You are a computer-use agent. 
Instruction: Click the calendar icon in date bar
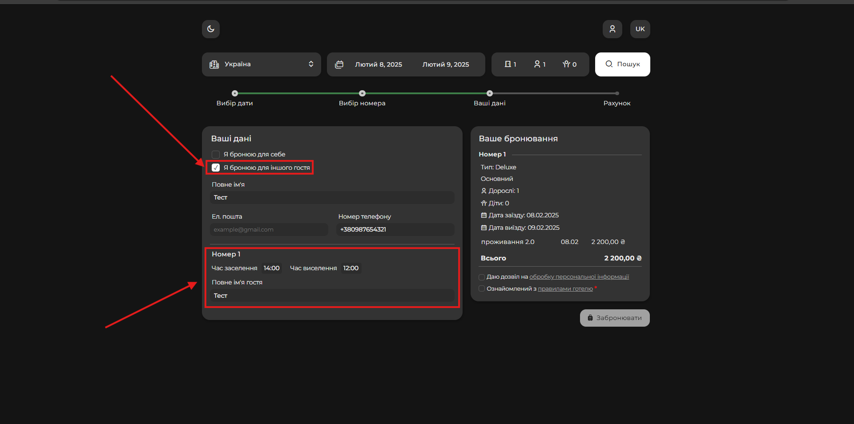click(339, 64)
